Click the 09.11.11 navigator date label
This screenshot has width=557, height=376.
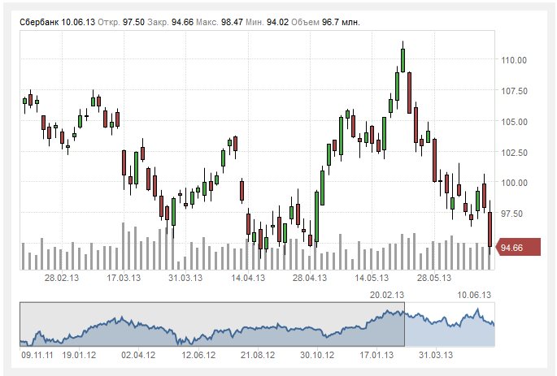pos(37,355)
